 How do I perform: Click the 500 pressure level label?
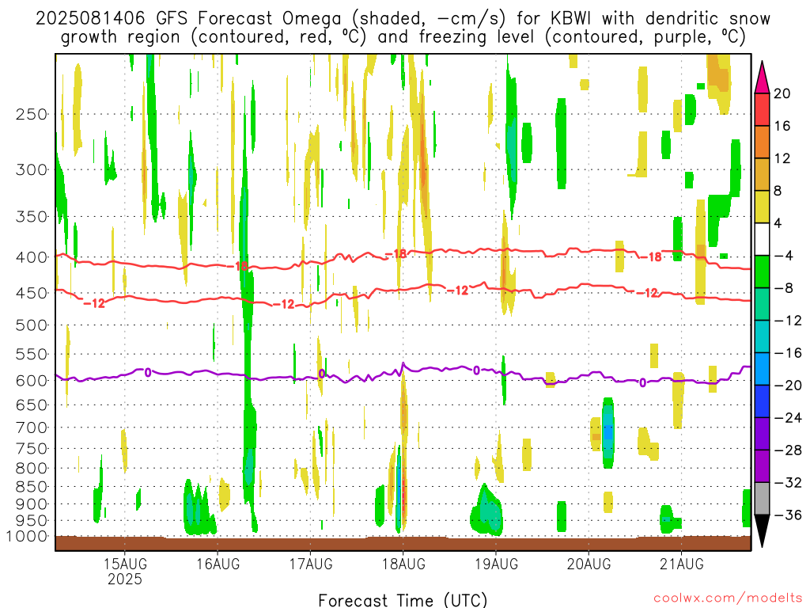point(32,325)
